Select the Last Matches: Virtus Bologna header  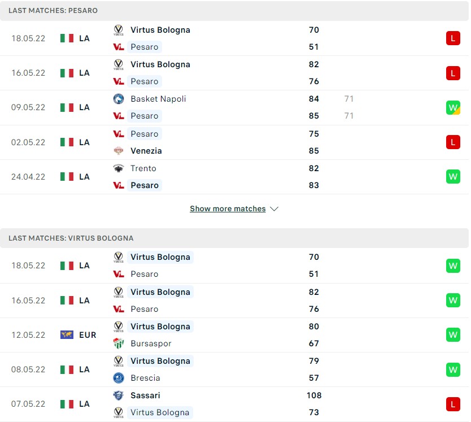click(71, 238)
